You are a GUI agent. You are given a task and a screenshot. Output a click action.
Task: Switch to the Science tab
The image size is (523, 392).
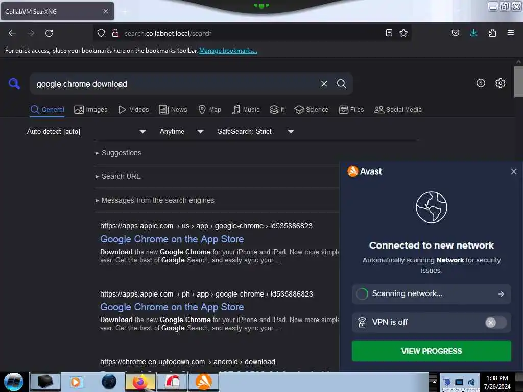click(x=311, y=110)
